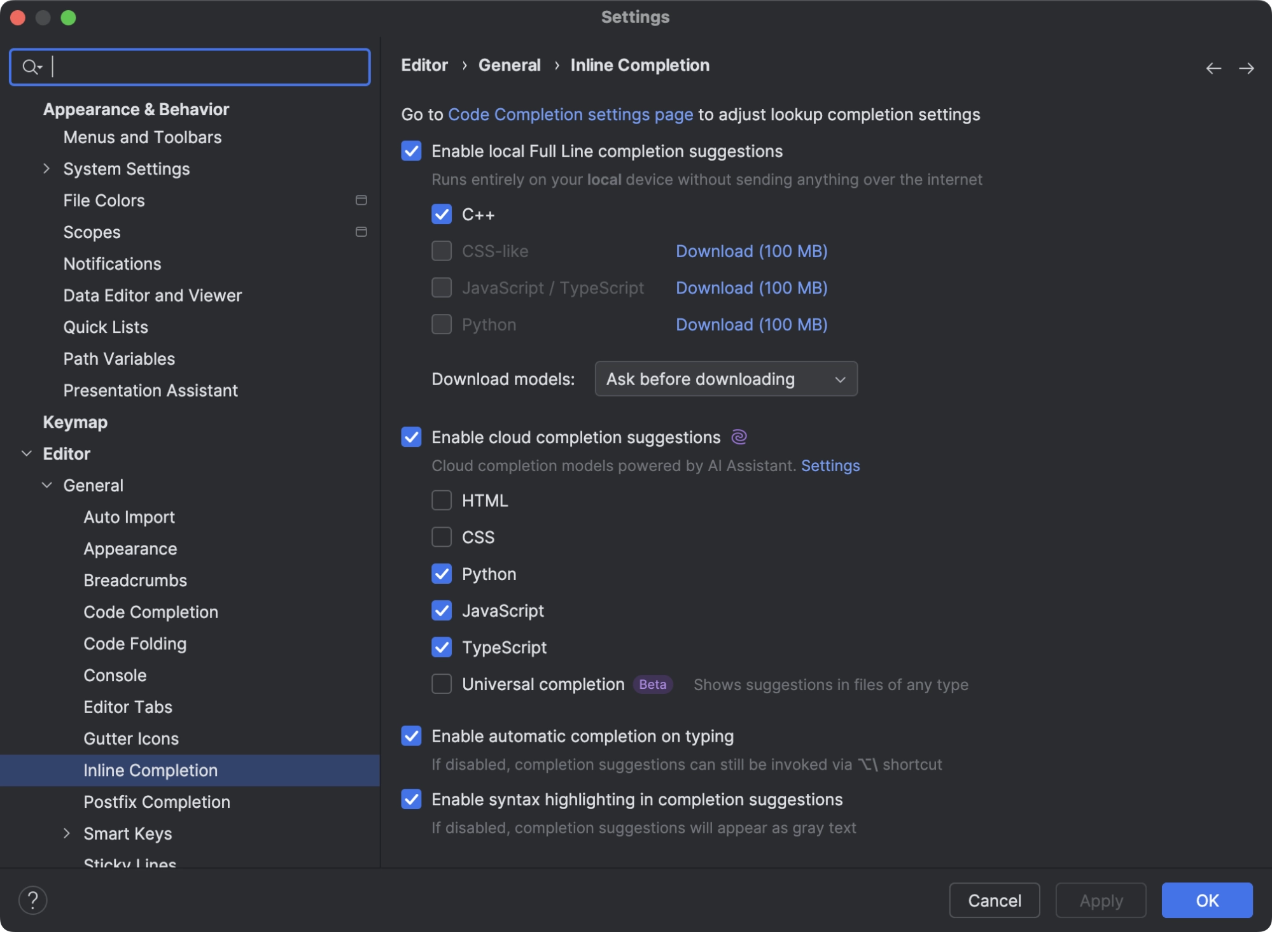Toggle Enable local Full Line completion suggestions
The image size is (1272, 932).
[413, 150]
